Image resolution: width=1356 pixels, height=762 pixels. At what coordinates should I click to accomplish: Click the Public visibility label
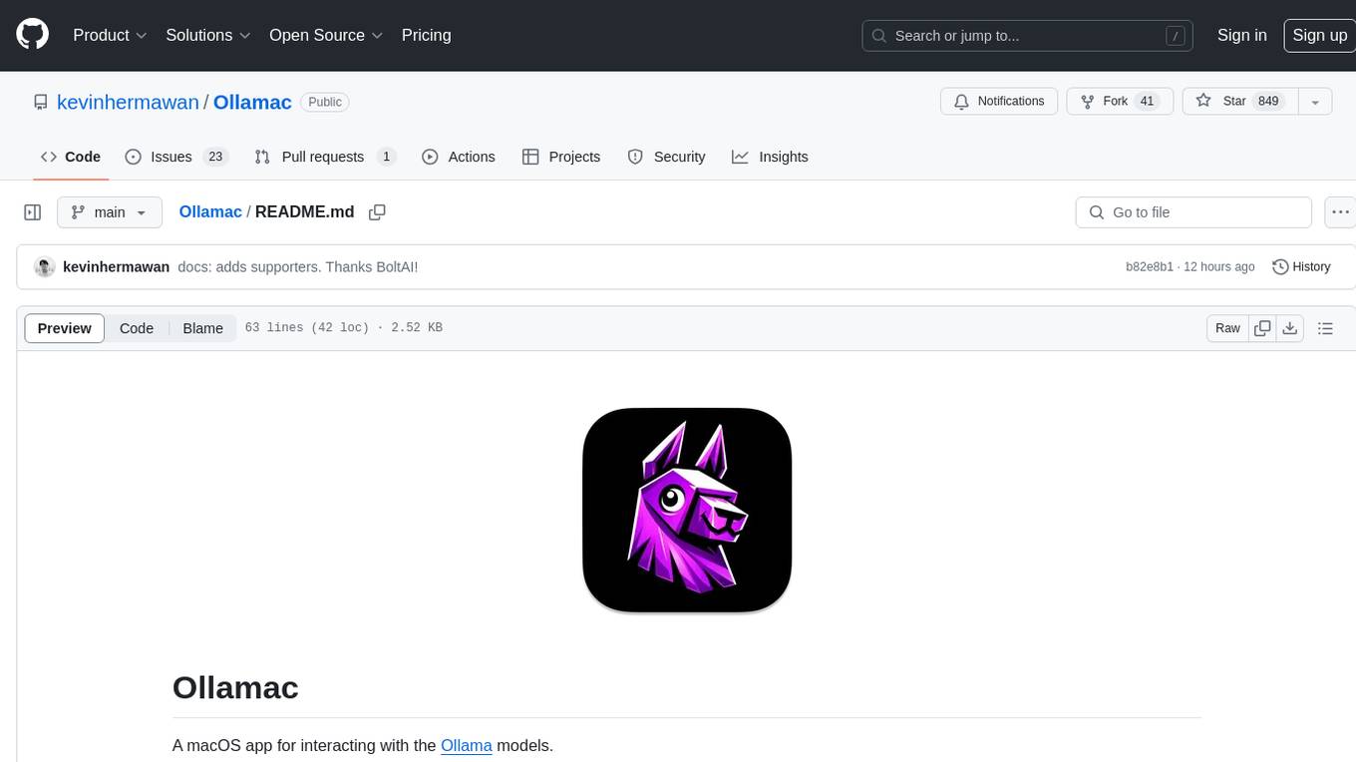325,102
